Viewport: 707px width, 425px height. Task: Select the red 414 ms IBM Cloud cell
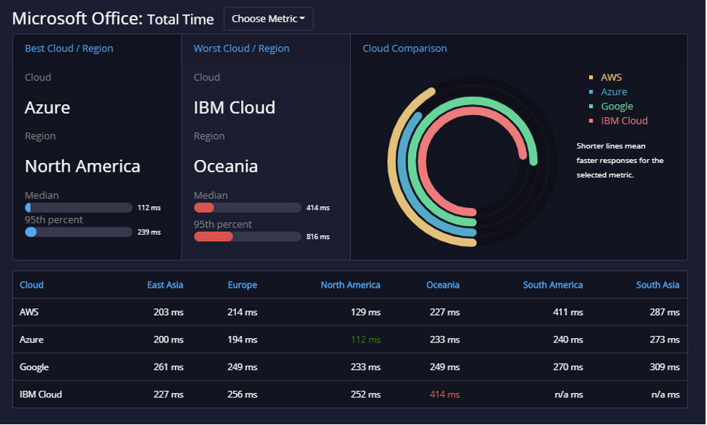tap(444, 395)
